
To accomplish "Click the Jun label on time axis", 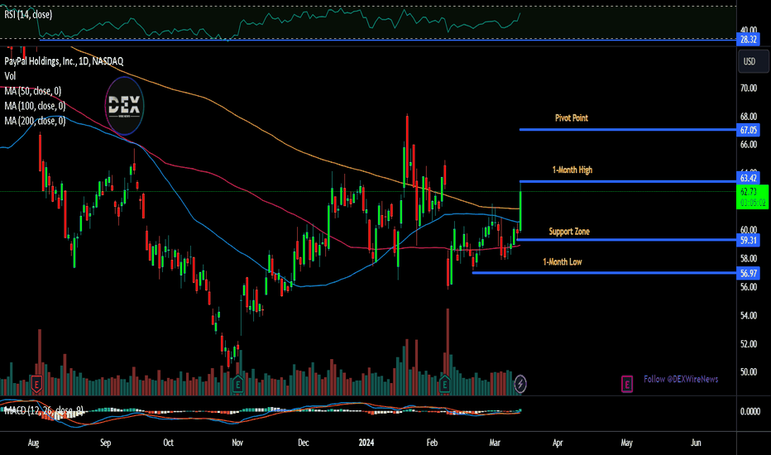I will click(696, 443).
